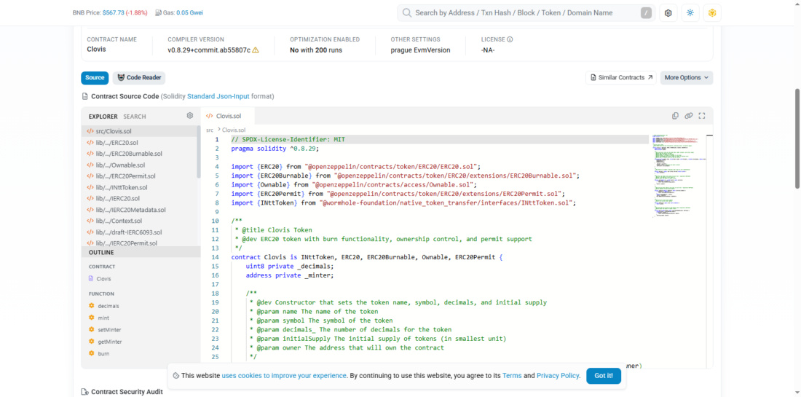Click the BNB chain cube icon
This screenshot has height=397, width=801.
click(x=712, y=13)
